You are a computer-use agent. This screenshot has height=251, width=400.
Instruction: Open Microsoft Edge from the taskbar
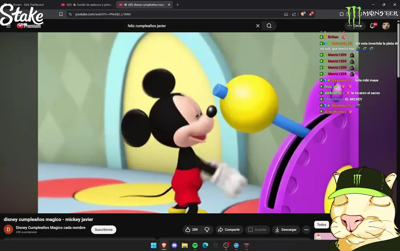pos(205,245)
